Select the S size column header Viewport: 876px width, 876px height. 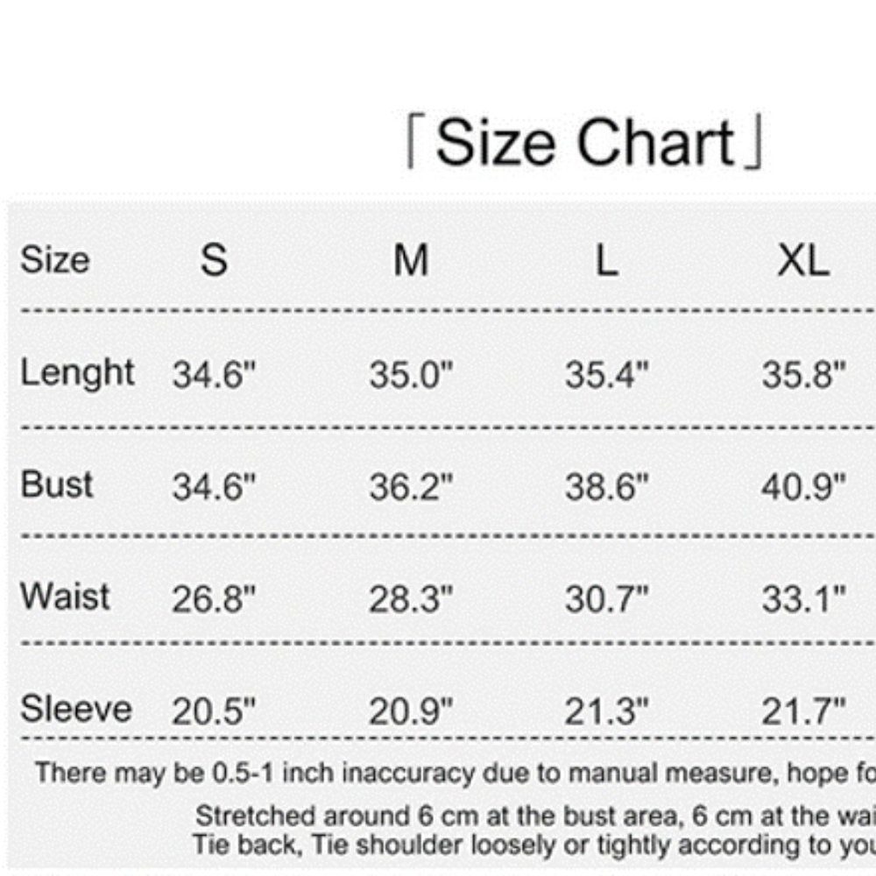click(x=214, y=260)
